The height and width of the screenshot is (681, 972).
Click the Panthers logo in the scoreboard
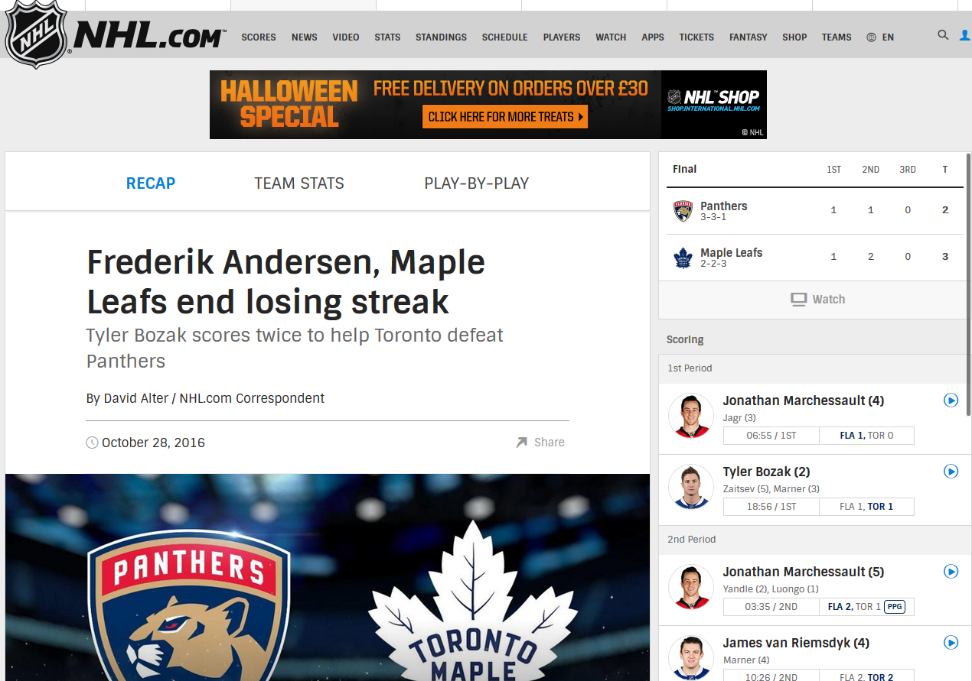tap(683, 211)
